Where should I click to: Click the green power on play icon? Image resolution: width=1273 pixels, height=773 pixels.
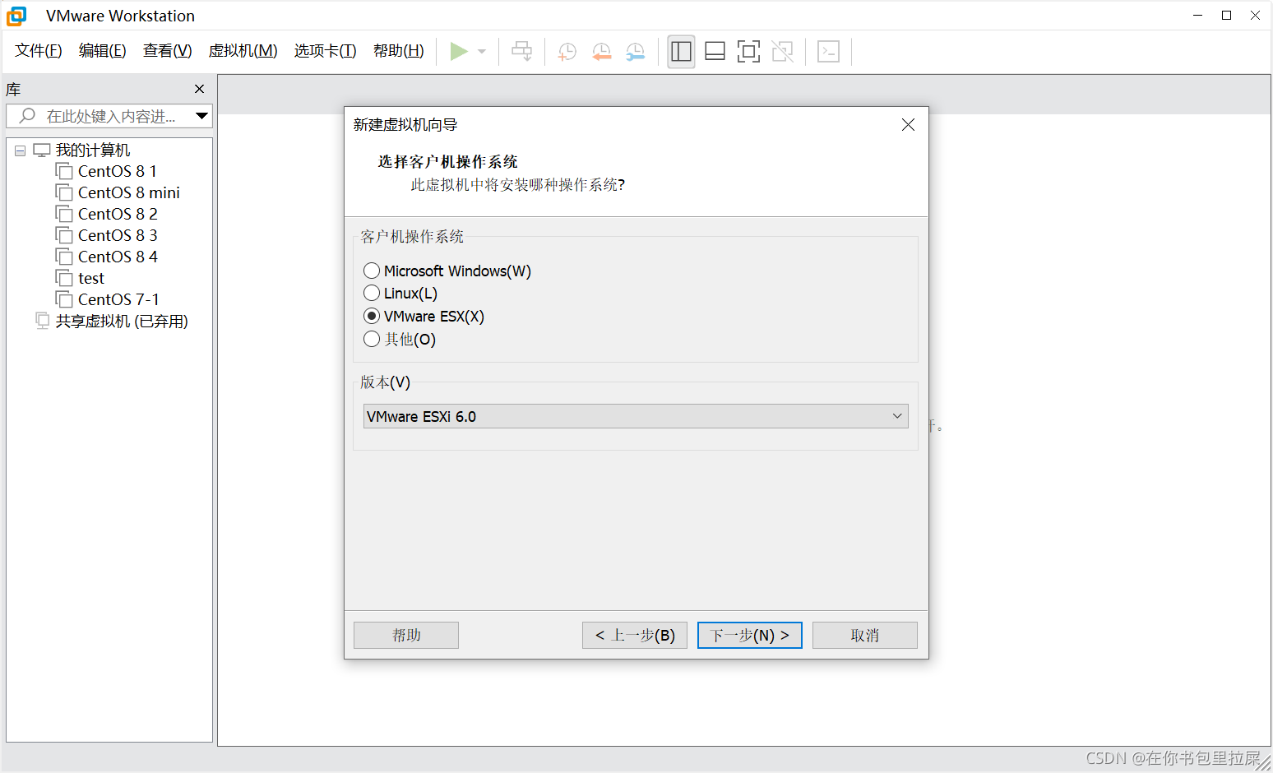(459, 51)
